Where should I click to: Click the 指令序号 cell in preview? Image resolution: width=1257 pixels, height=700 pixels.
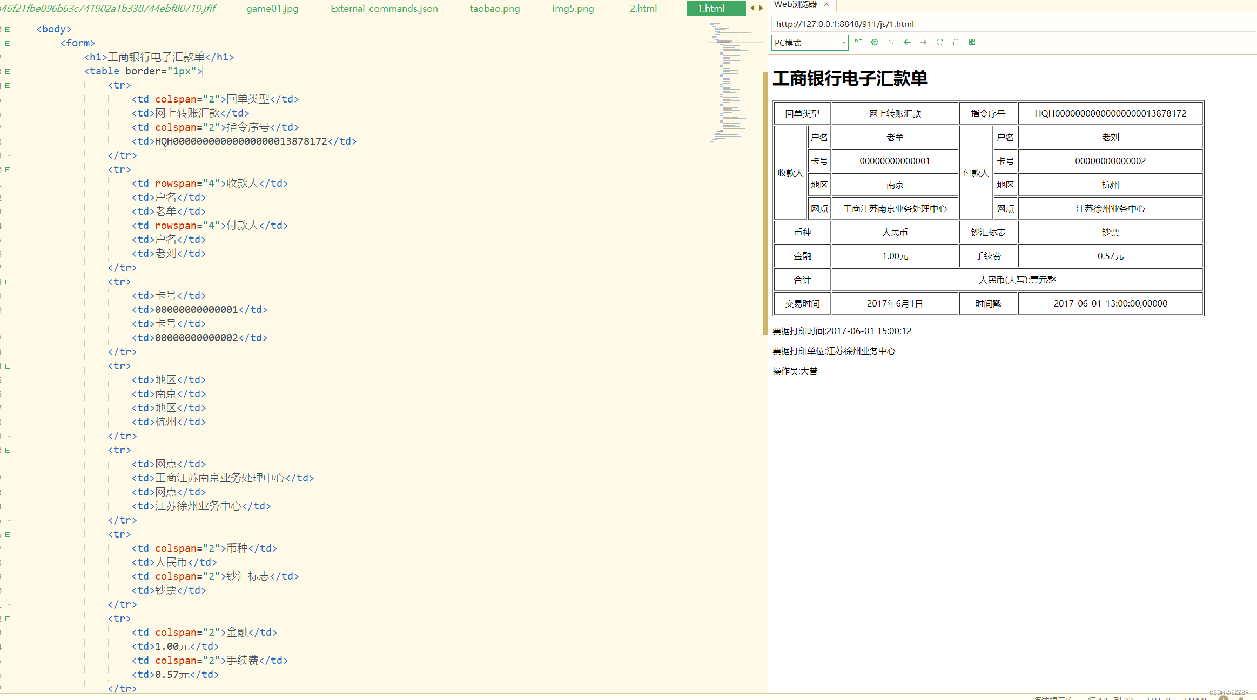coord(988,113)
